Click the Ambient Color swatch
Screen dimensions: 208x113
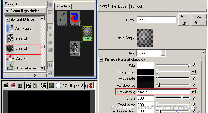pyautogui.click(x=145, y=79)
